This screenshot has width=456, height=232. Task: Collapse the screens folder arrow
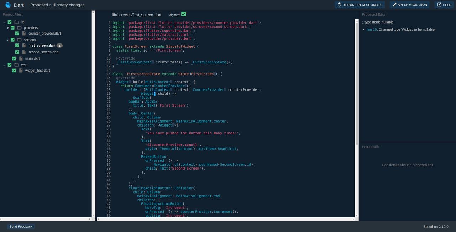pos(8,40)
